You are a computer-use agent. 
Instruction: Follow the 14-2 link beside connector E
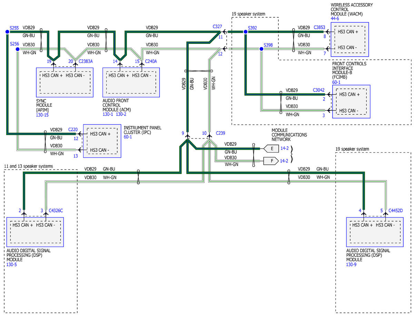(x=284, y=149)
